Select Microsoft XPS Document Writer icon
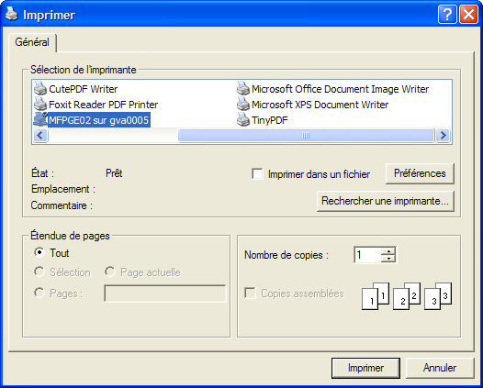Screen dimensions: 483x388 pyautogui.click(x=243, y=105)
